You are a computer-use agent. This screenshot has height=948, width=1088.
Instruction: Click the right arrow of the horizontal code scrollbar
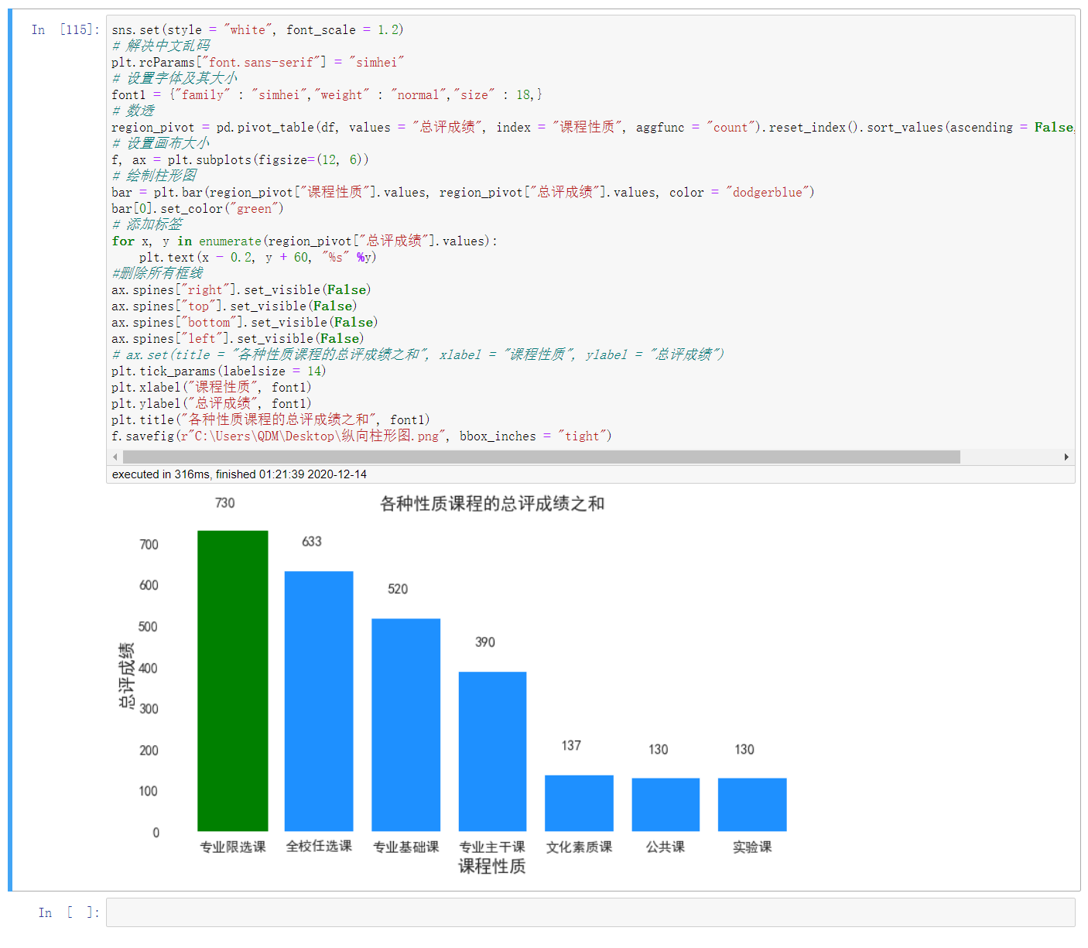(1066, 457)
